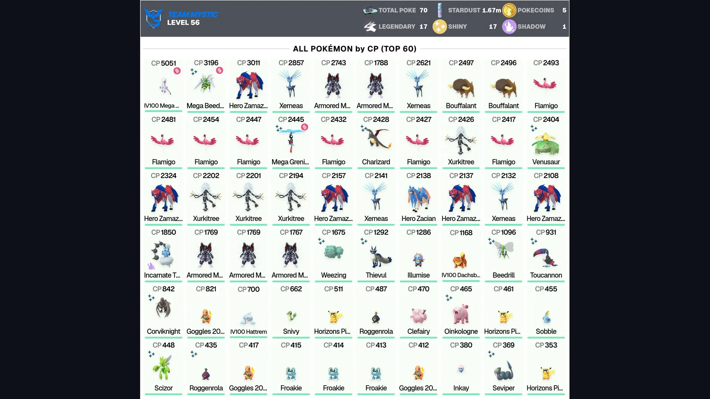The height and width of the screenshot is (399, 710).
Task: Click the CP 1096 Beedrill sprite
Action: tap(504, 250)
